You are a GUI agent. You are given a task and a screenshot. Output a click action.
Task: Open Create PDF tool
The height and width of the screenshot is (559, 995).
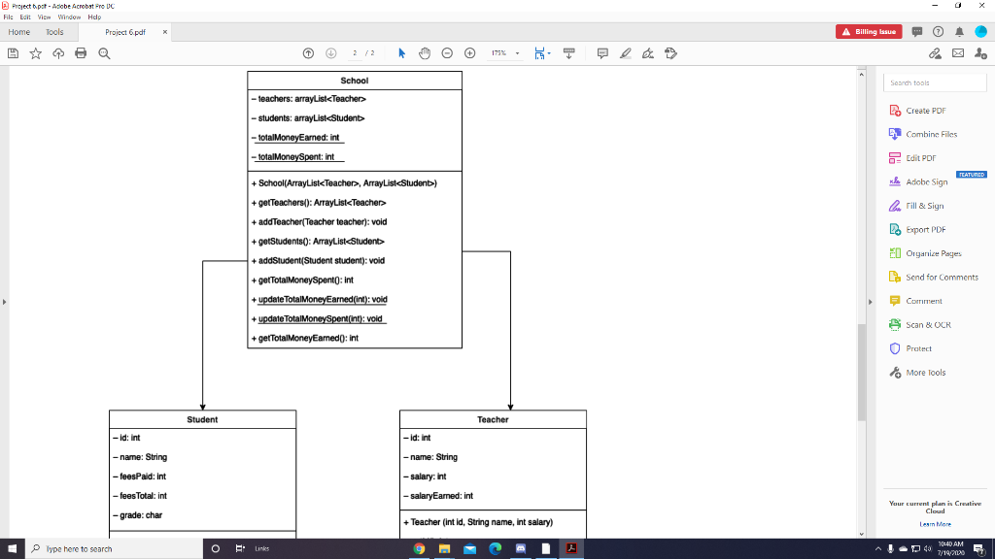[917, 111]
